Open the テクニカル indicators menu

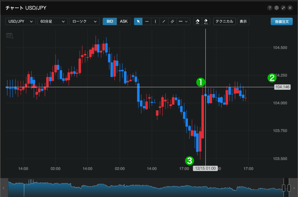224,21
